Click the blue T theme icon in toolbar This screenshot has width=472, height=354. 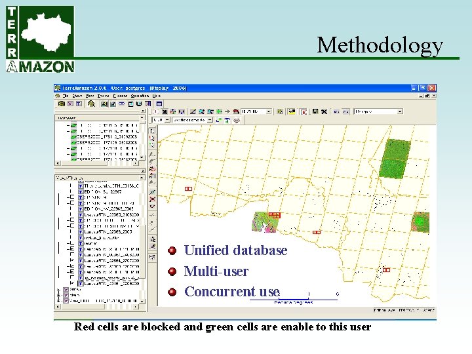79,104
